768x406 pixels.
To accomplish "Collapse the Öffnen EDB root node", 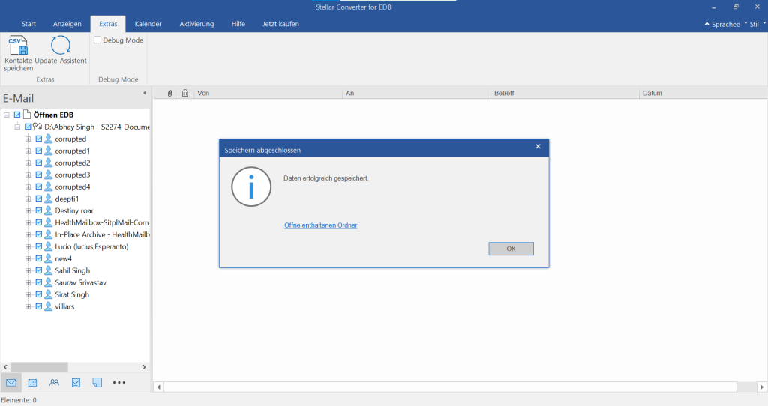I will pos(6,115).
